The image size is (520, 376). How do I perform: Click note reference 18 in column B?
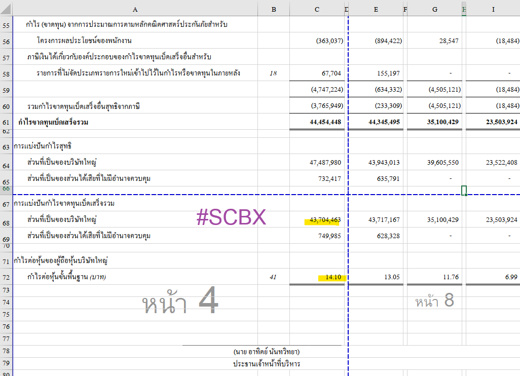pos(273,73)
